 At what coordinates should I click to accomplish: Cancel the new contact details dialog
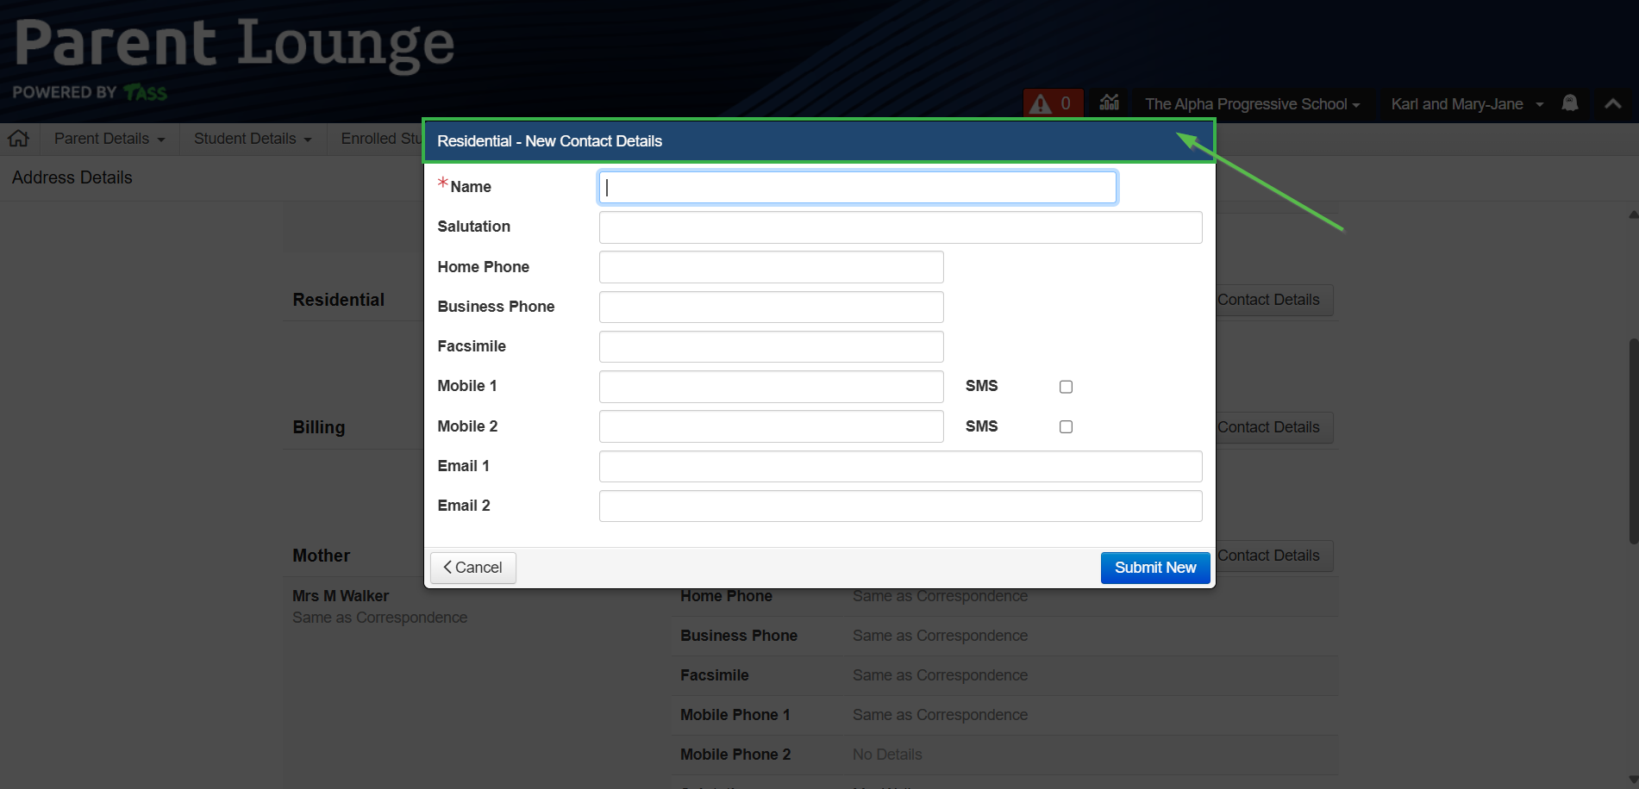click(x=472, y=568)
